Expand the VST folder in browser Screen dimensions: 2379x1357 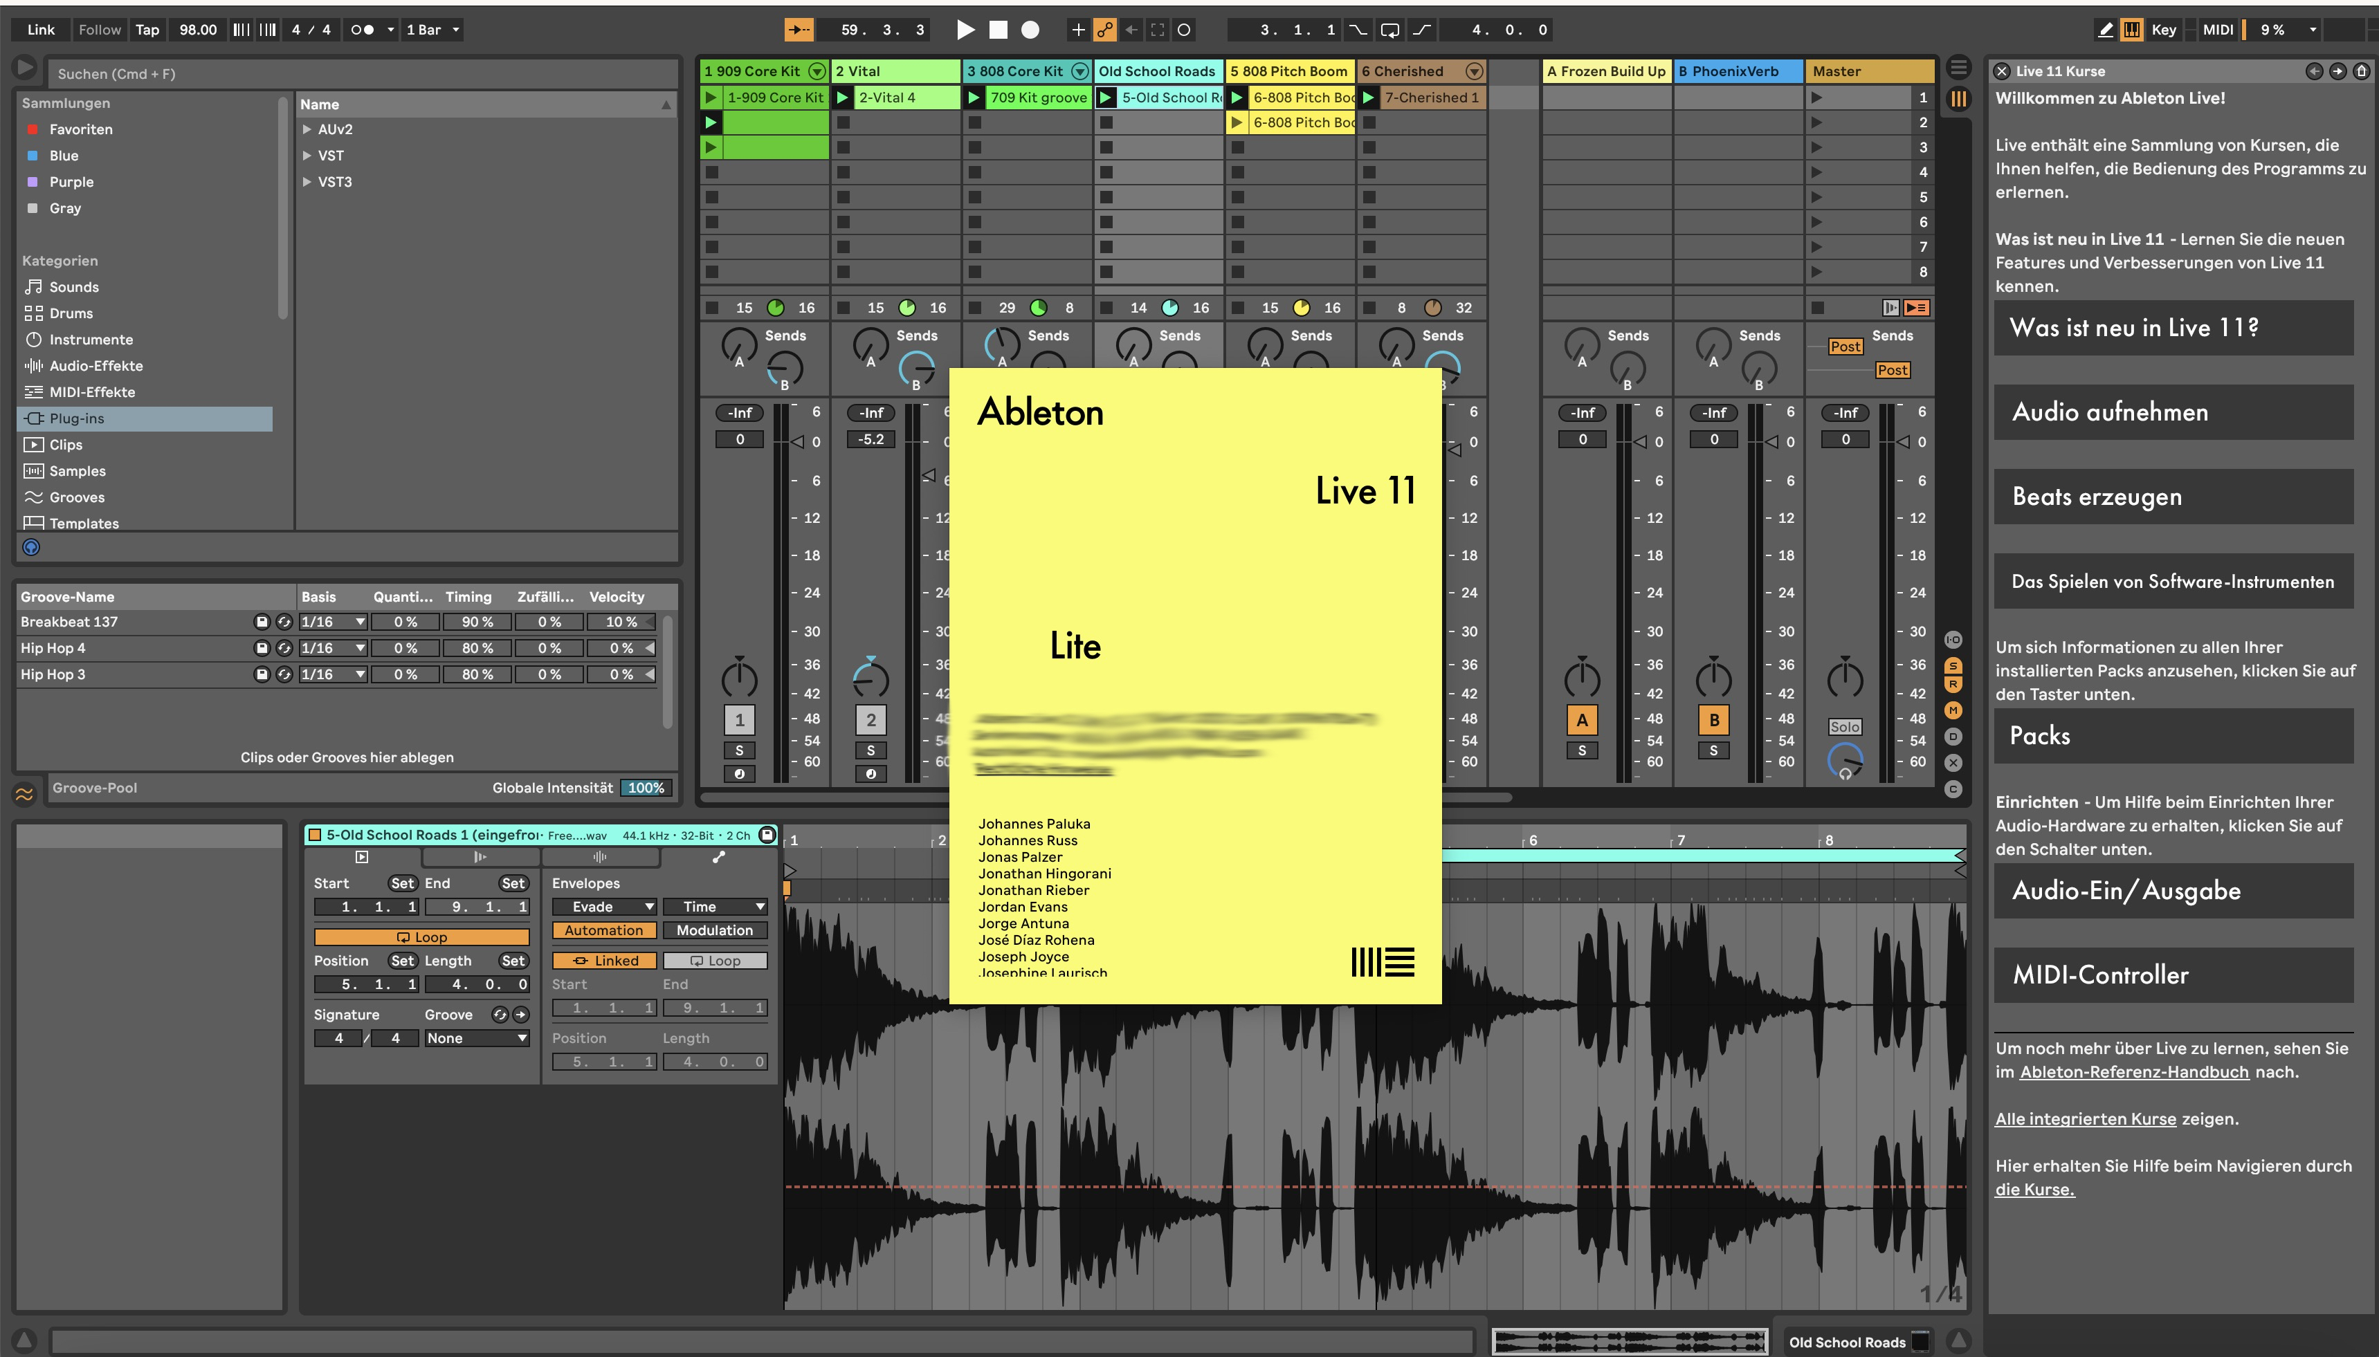click(x=307, y=156)
